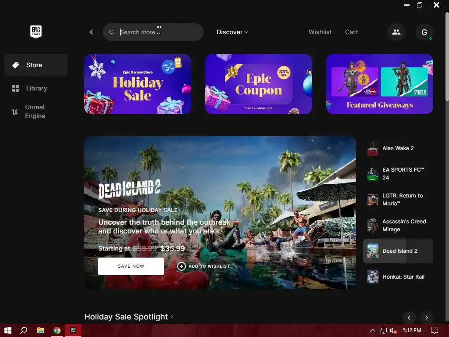The image size is (449, 337).
Task: Go back with the left chevron
Action: 91,32
